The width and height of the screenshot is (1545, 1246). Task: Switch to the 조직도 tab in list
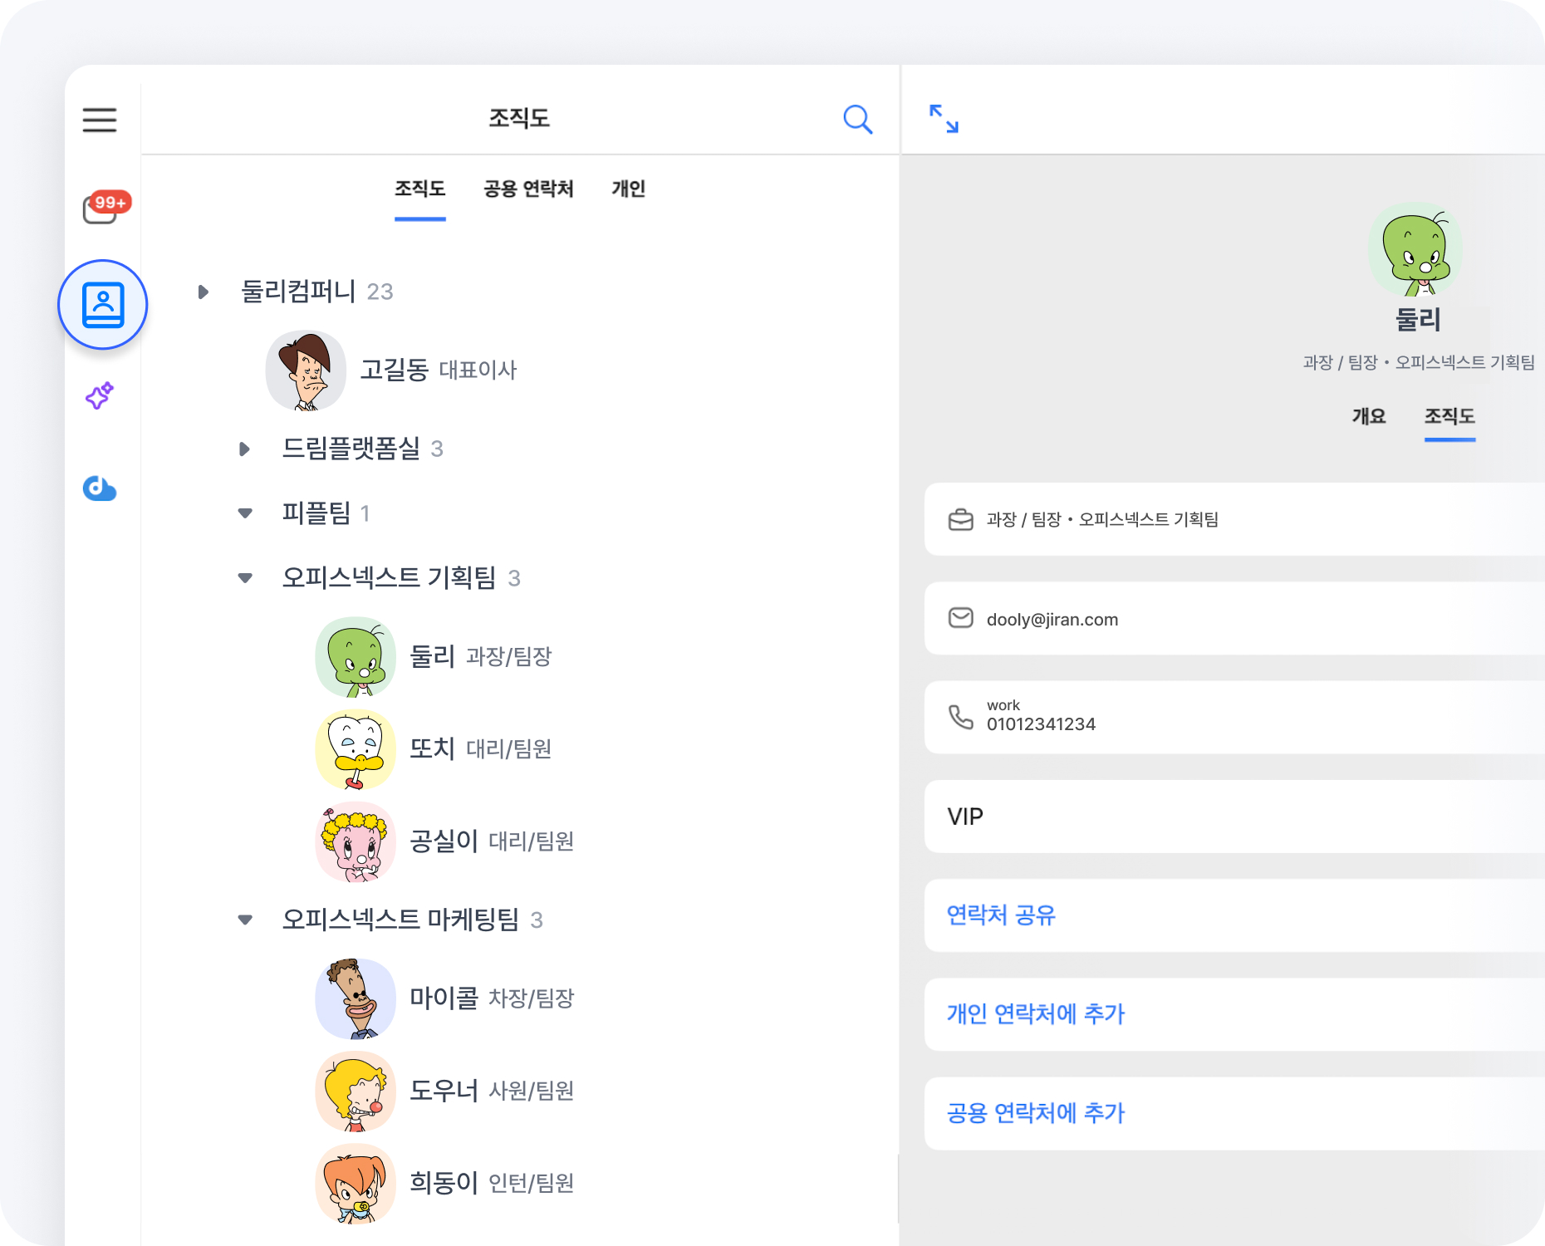(x=420, y=189)
